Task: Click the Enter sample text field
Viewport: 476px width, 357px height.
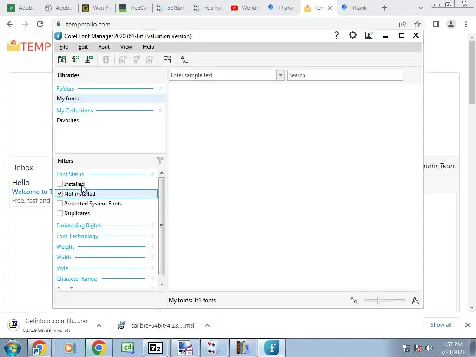Action: [x=223, y=75]
